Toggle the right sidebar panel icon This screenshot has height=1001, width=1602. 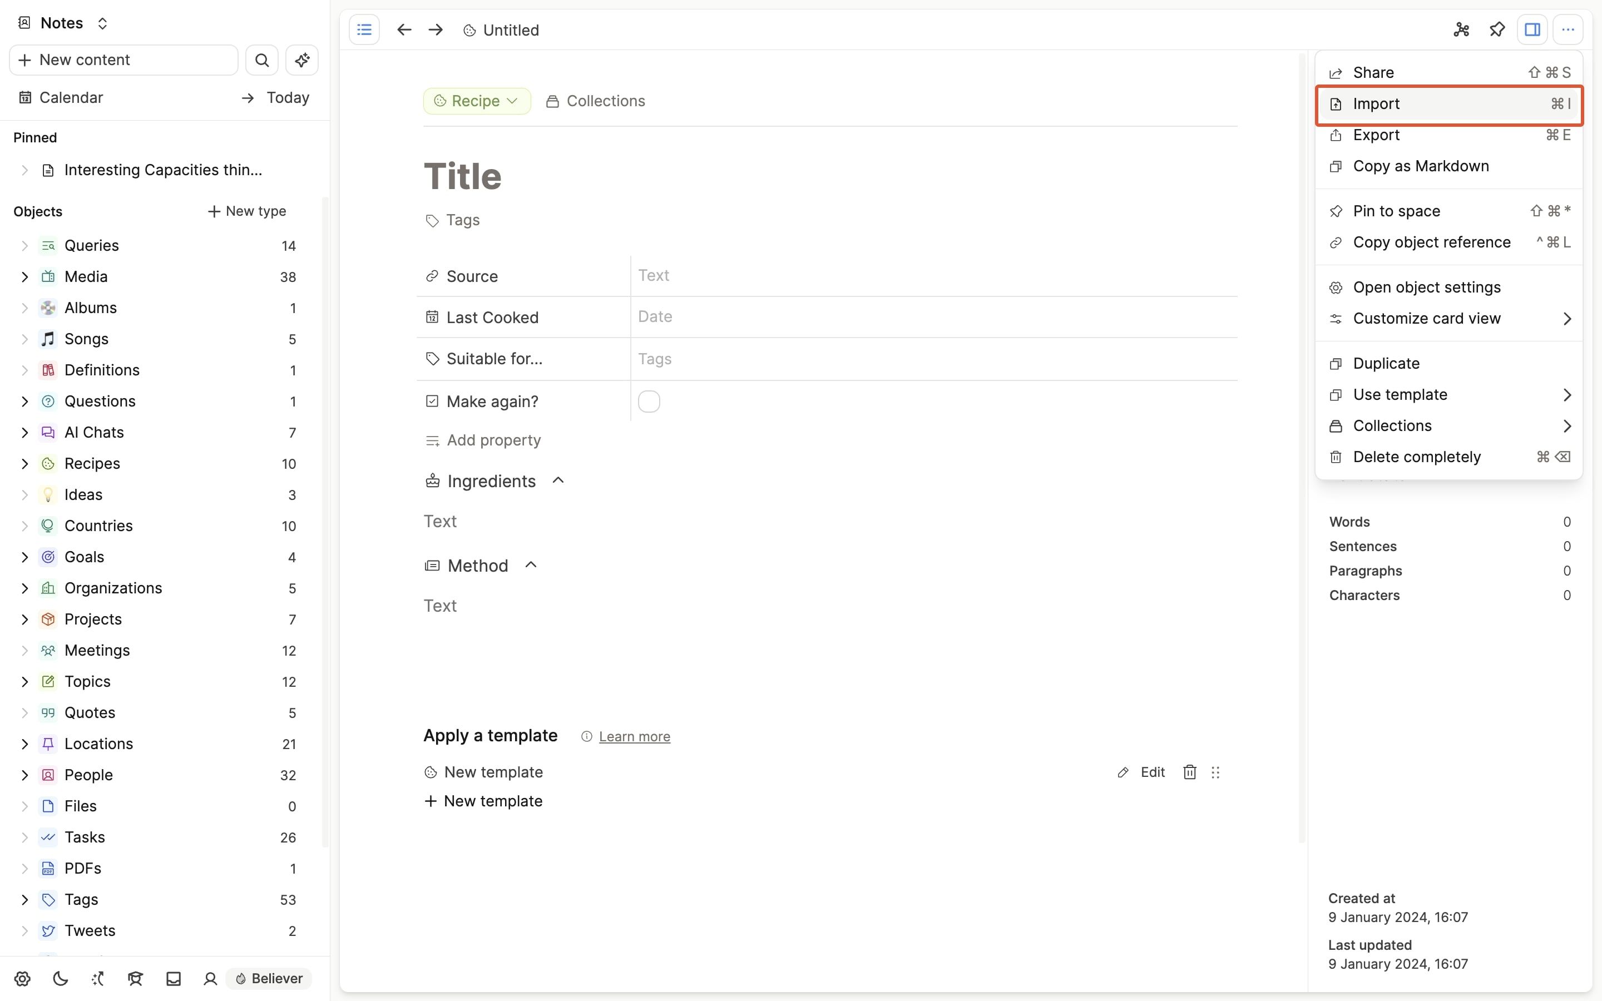coord(1532,30)
